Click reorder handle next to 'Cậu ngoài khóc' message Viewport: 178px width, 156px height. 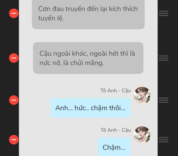163,58
